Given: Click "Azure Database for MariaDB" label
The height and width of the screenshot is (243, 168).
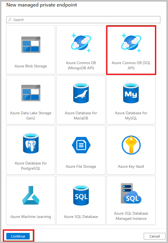Looking at the screenshot, I should point(81,115).
